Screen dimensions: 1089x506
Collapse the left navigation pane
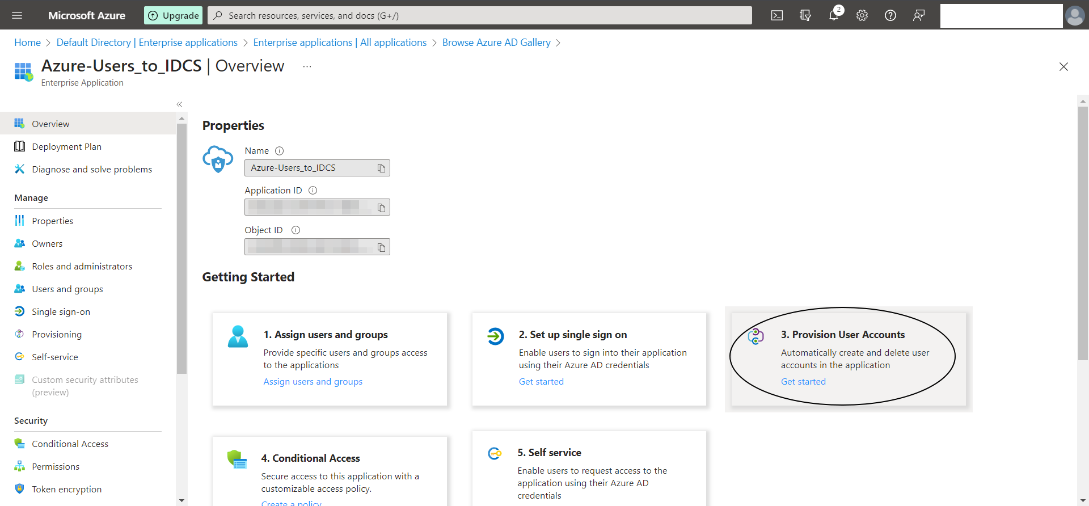pos(179,104)
